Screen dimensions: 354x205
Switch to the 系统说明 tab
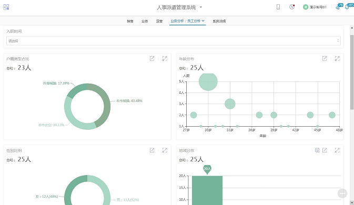pos(219,21)
